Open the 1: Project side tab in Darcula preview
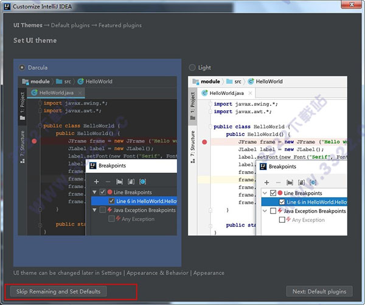Viewport: 365px width, 305px height. (x=23, y=103)
